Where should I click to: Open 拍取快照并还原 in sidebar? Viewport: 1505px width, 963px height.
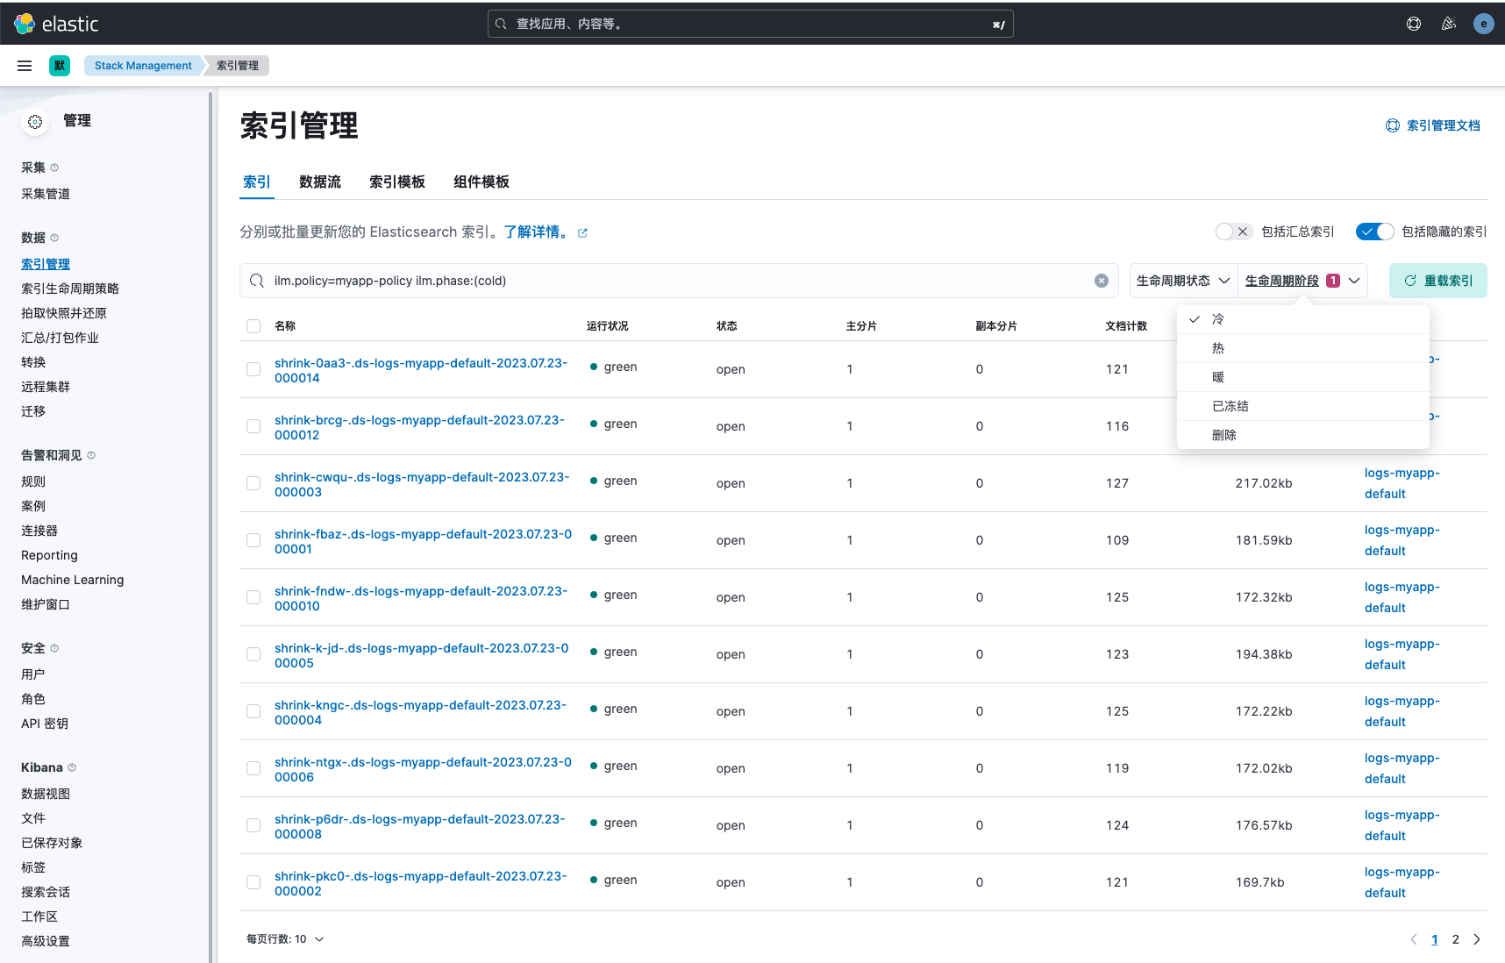64,313
